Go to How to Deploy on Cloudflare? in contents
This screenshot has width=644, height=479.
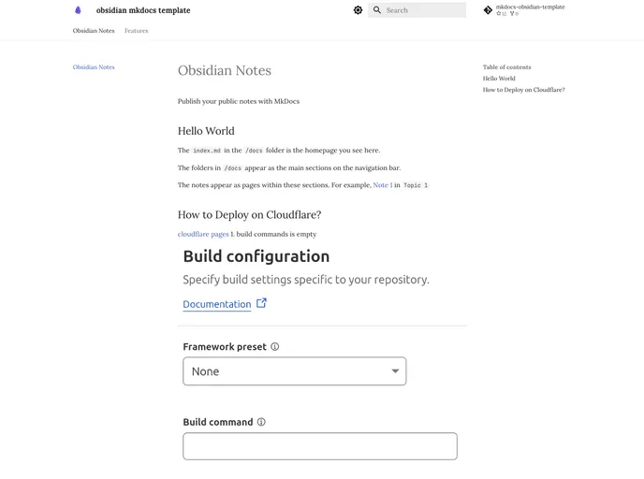pyautogui.click(x=523, y=90)
